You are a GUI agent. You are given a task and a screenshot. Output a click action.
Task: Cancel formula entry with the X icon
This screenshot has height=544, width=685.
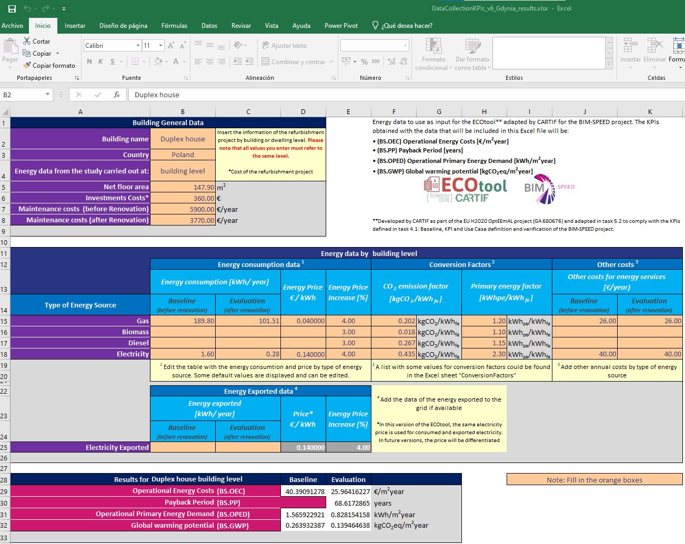coord(79,95)
